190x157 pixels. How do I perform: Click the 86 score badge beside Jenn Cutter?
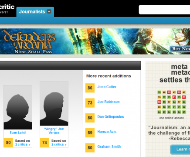tap(90, 88)
